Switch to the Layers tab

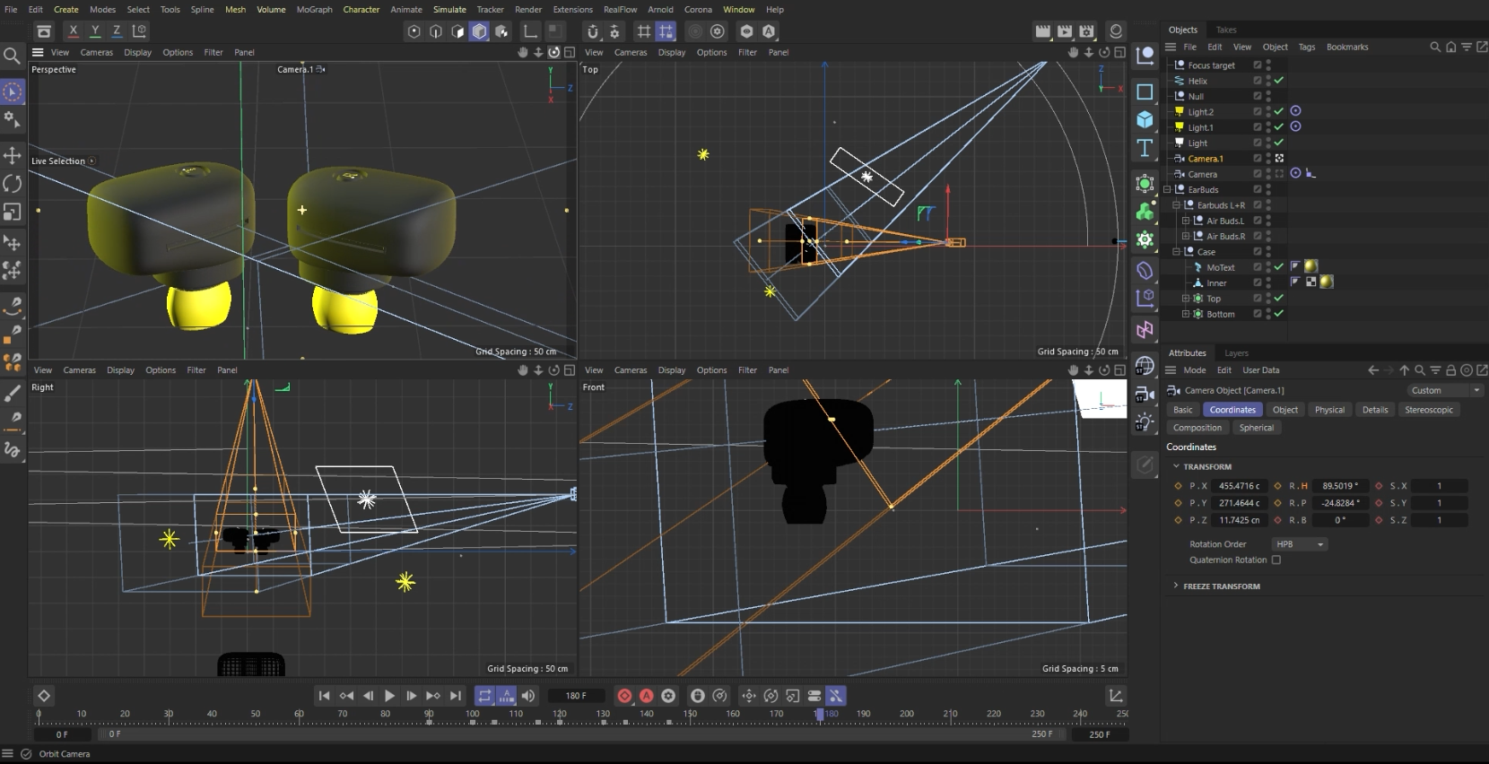(1236, 353)
